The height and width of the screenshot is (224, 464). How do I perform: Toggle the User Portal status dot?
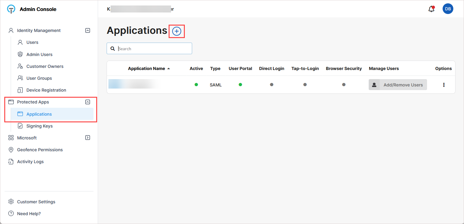(240, 85)
